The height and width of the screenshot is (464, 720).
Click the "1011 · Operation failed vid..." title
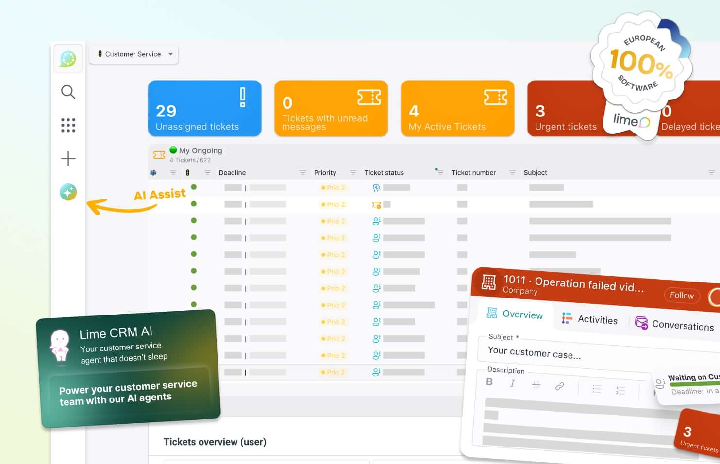[x=573, y=283]
